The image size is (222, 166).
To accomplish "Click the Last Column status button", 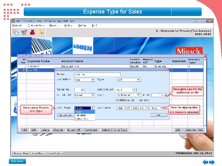I will pyautogui.click(x=55, y=153).
